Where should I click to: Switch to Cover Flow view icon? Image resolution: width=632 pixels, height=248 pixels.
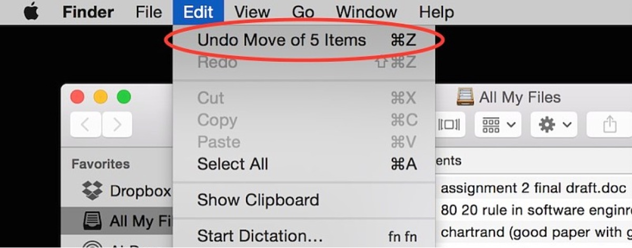(x=450, y=125)
